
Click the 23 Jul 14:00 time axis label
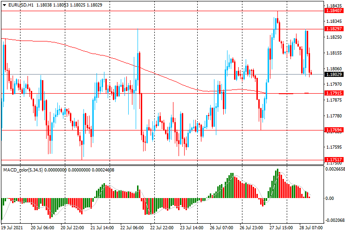pos(192,227)
